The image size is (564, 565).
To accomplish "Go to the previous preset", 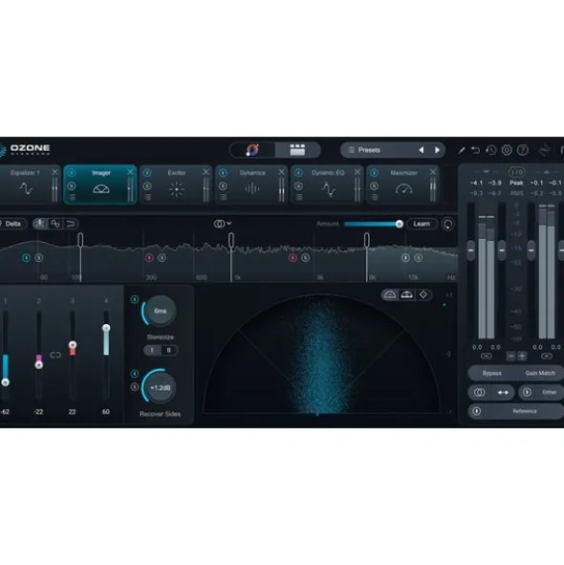I will click(421, 150).
